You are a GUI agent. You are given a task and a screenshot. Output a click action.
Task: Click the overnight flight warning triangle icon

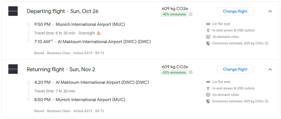click(x=99, y=33)
